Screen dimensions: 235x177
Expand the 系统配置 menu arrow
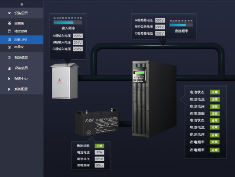(x=9, y=89)
